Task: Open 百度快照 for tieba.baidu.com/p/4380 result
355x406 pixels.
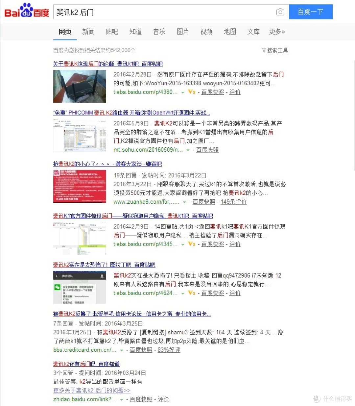Action: tap(213, 92)
